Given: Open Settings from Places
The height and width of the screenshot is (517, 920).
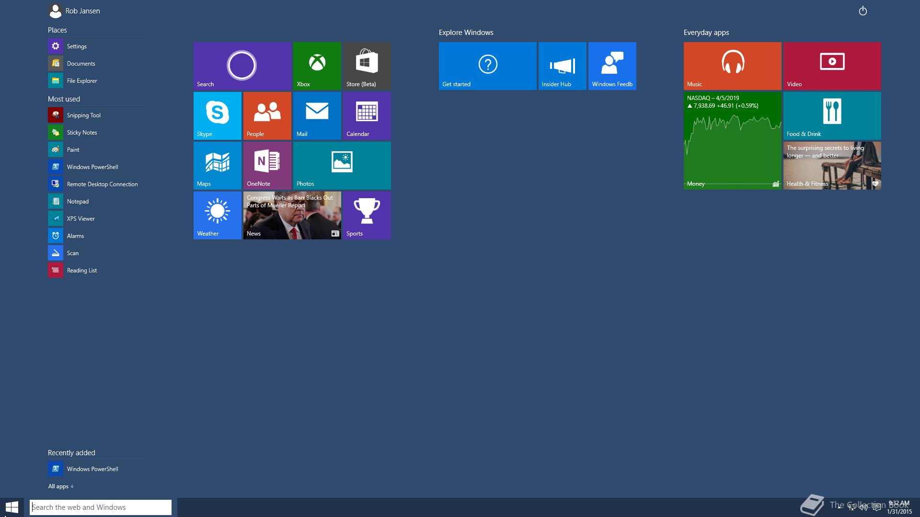Looking at the screenshot, I should point(96,46).
